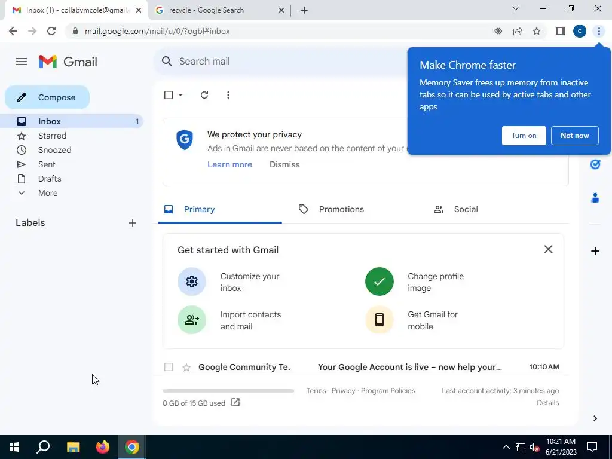Click the Gmail logo
The image size is (612, 459).
[x=68, y=62]
